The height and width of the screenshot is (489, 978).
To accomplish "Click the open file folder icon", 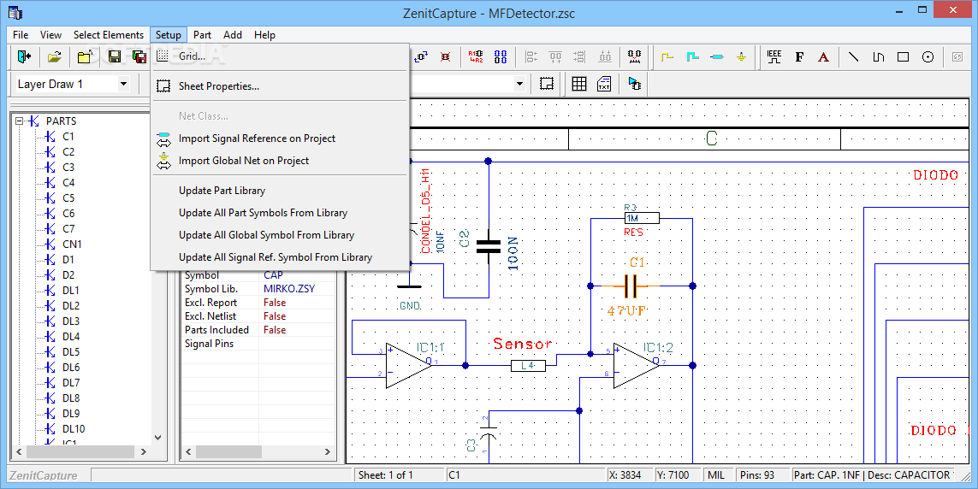I will 55,56.
